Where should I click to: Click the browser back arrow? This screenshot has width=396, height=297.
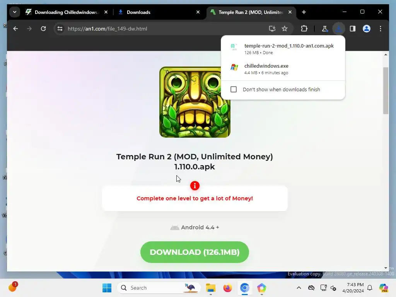point(15,29)
